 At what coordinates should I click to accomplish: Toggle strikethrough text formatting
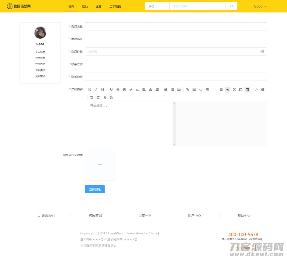tap(118, 89)
